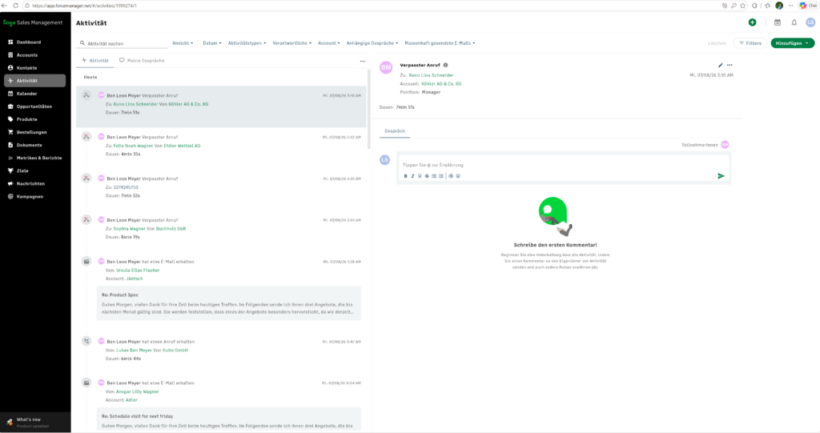Toggle italic in the comment editor
Image resolution: width=820 pixels, height=433 pixels.
[x=412, y=176]
